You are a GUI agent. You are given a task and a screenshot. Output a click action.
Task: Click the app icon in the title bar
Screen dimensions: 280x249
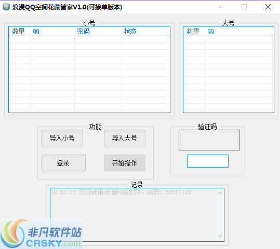click(6, 7)
